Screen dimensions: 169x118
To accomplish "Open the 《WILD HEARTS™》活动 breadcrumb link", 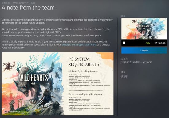I will [24, 3].
